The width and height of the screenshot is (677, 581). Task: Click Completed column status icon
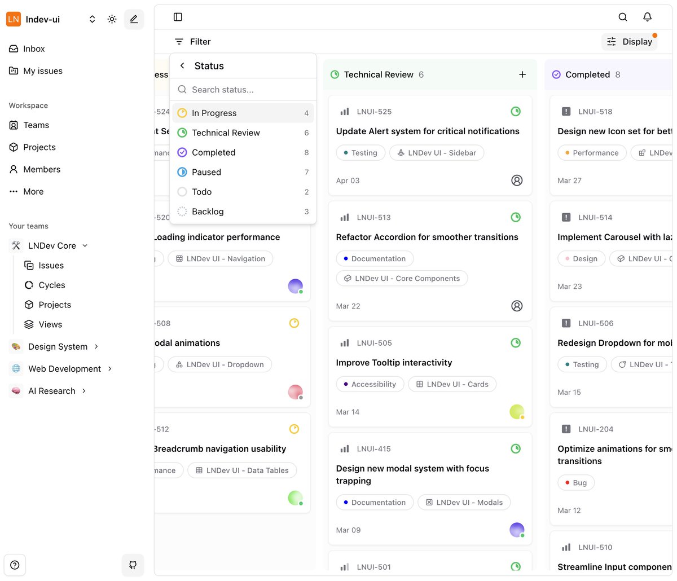coord(556,74)
